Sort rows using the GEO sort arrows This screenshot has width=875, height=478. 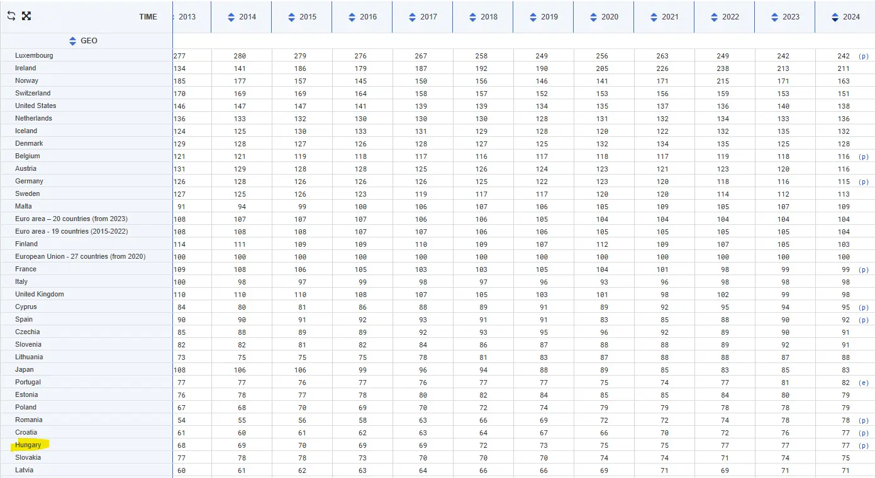73,41
